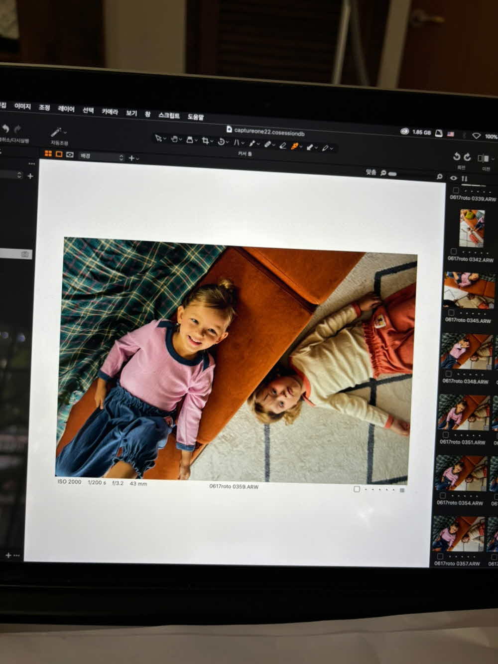Open the 카메라 menu

point(110,112)
